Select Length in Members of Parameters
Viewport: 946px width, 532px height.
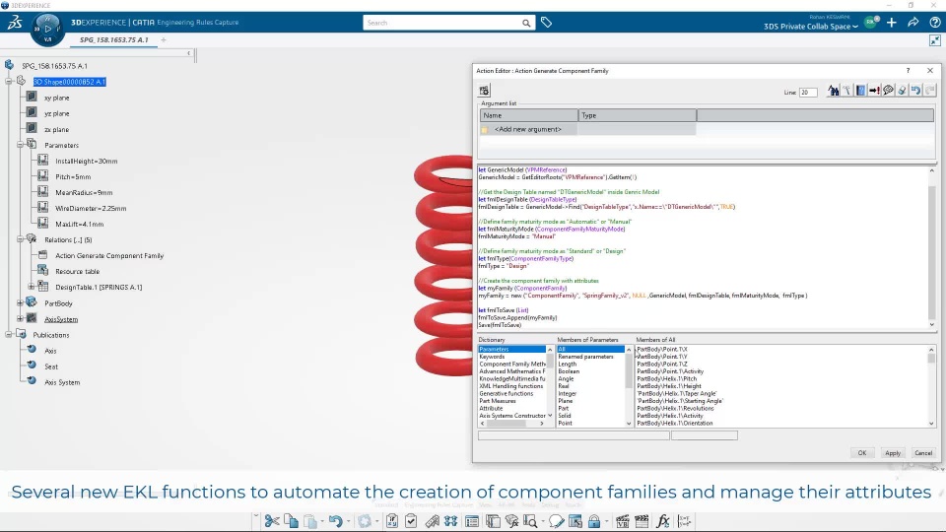click(x=568, y=365)
